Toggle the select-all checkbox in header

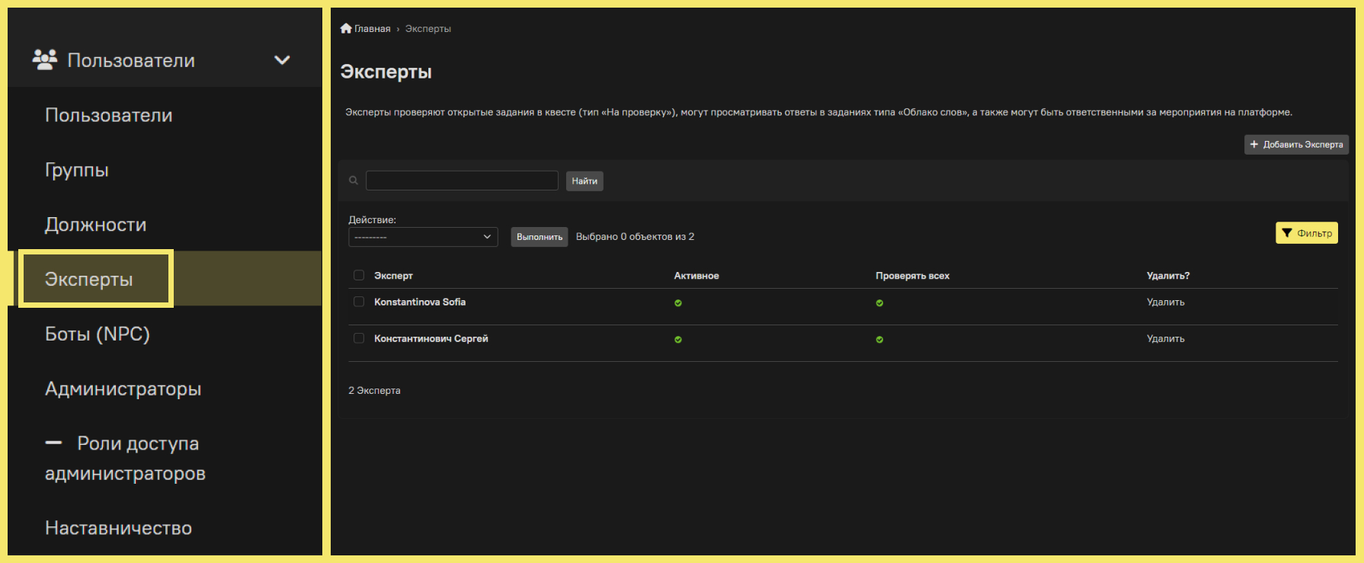point(359,275)
